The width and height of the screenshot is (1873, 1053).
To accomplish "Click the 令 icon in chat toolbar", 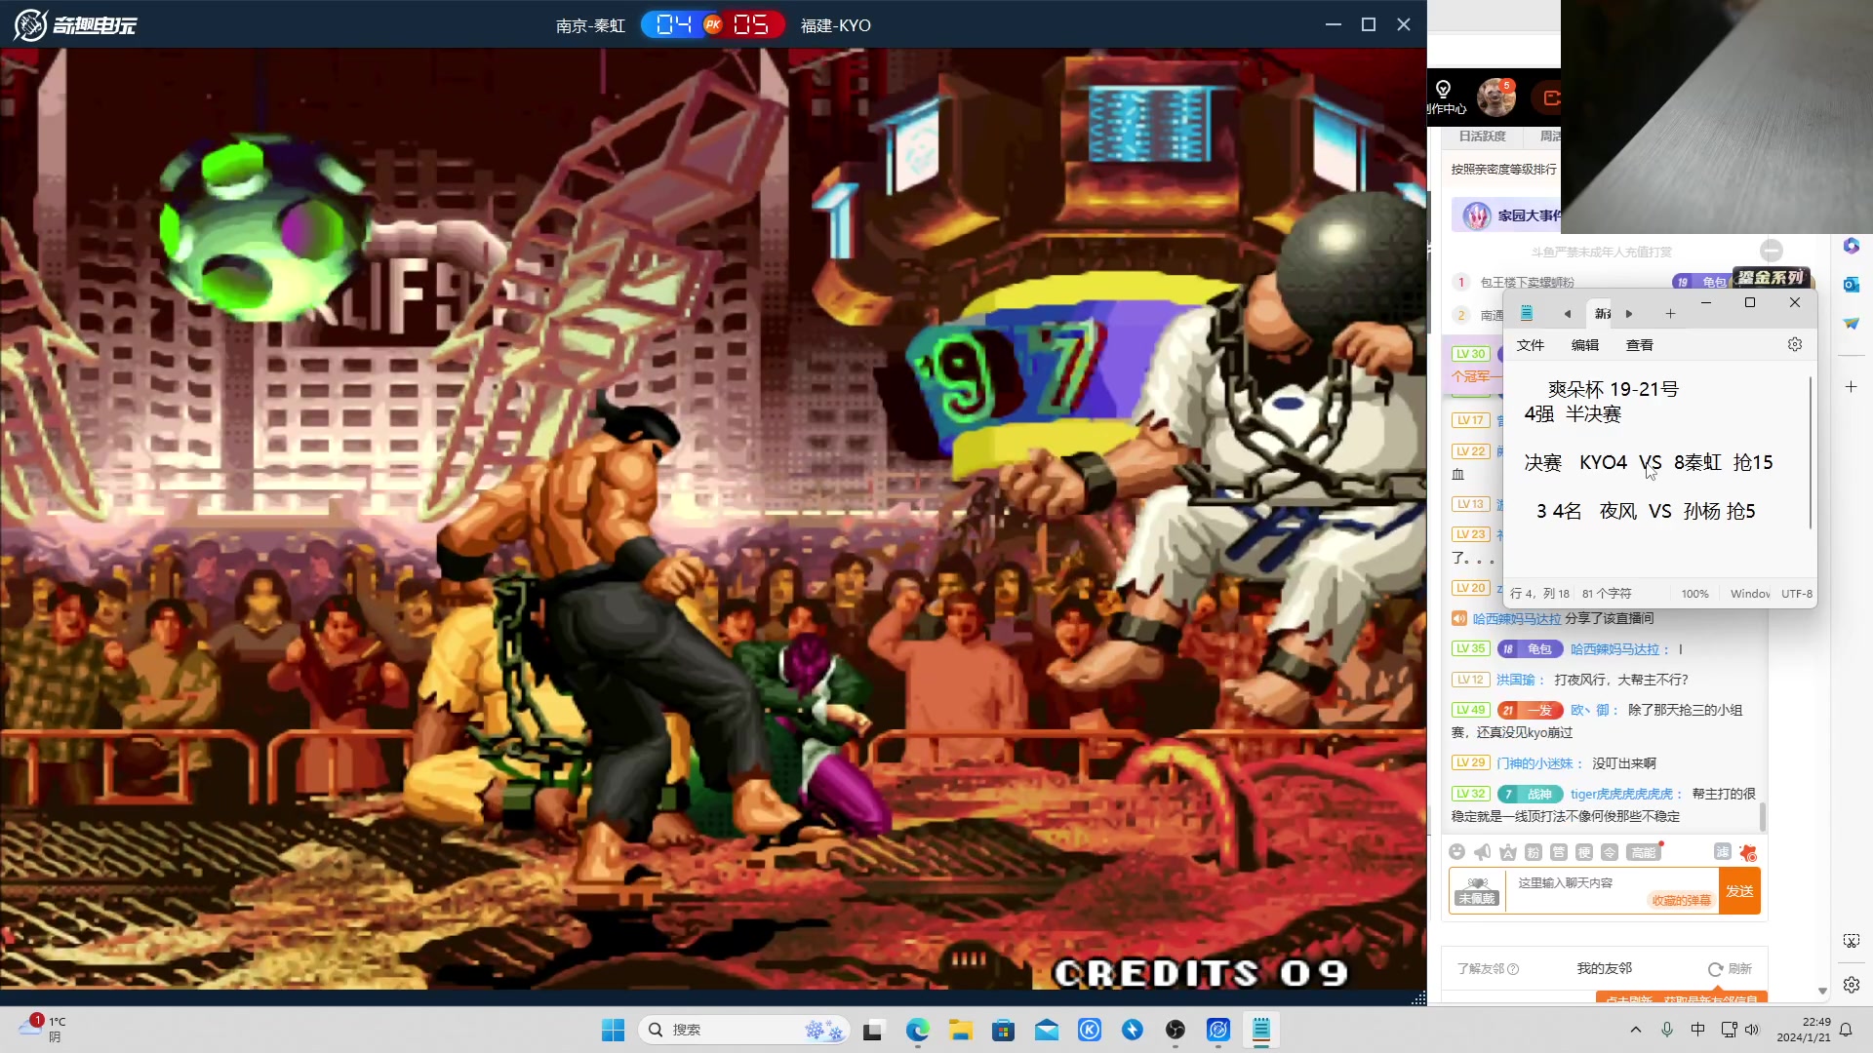I will [x=1610, y=852].
